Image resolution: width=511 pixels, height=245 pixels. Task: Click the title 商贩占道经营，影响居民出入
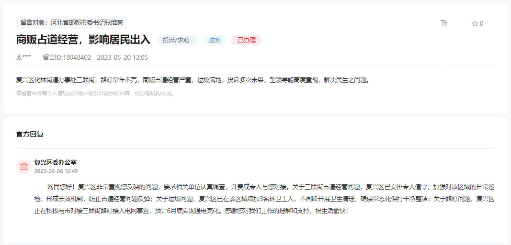click(x=83, y=40)
